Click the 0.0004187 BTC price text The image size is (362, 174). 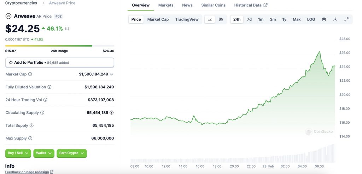pyautogui.click(x=17, y=39)
